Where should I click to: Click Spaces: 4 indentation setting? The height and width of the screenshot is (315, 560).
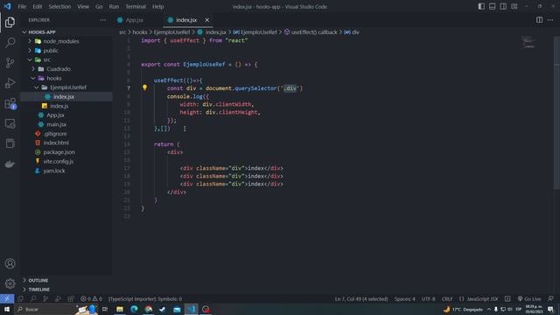pos(404,299)
